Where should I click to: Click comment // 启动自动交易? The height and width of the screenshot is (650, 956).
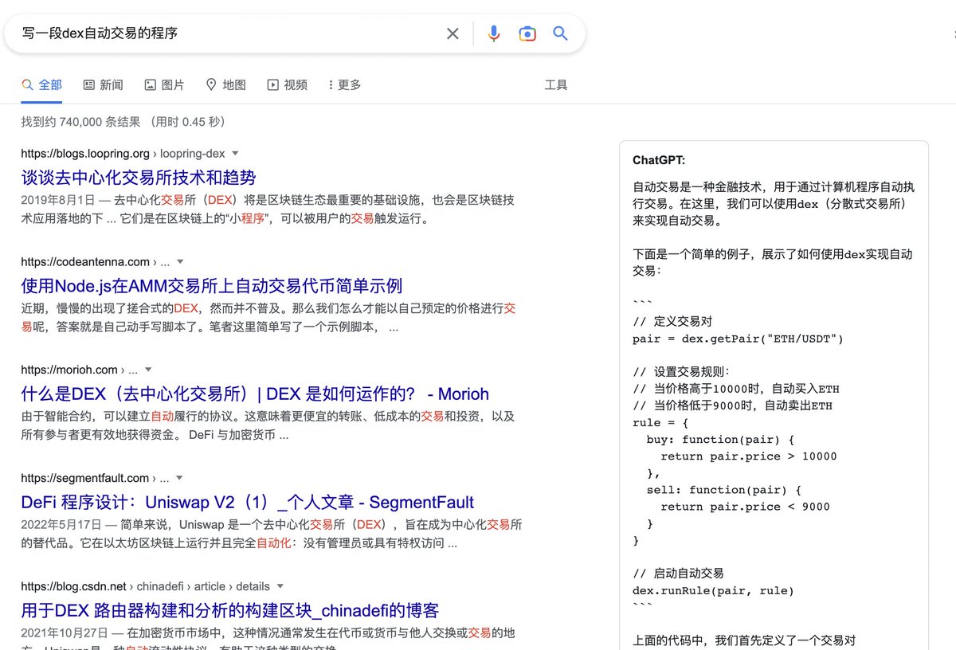coord(678,574)
